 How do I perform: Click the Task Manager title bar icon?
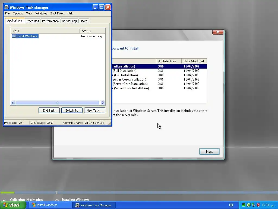click(7, 7)
